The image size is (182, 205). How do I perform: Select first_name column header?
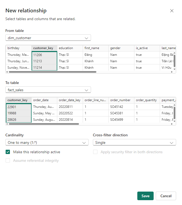96,48
